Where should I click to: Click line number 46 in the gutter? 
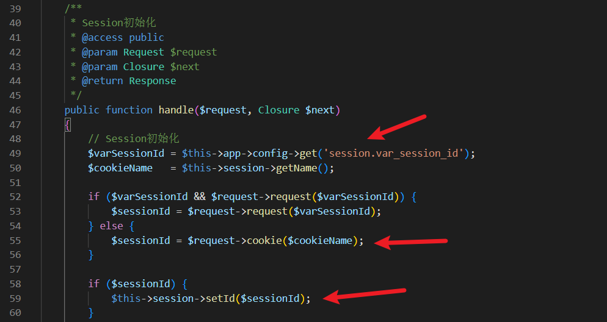coord(15,110)
